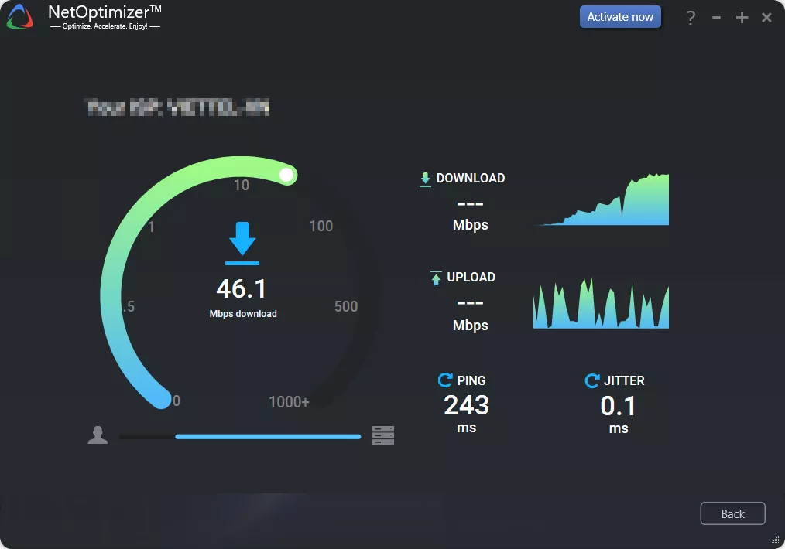Click the server icon right of the progress bar

click(x=382, y=435)
